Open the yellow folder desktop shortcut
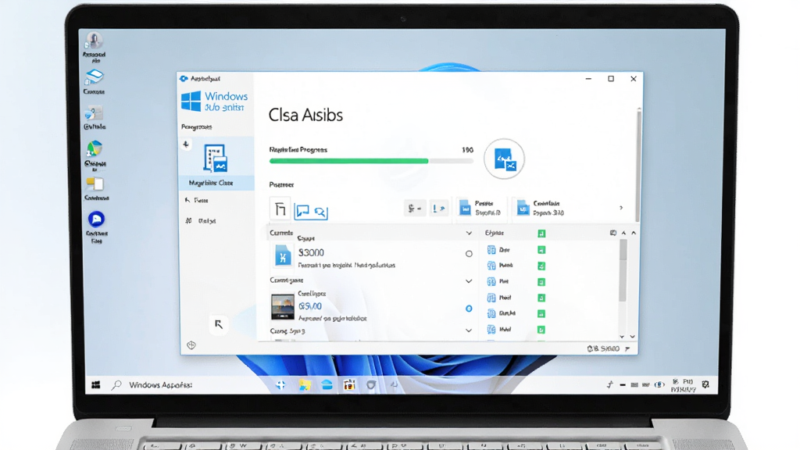The image size is (800, 450). click(x=95, y=184)
